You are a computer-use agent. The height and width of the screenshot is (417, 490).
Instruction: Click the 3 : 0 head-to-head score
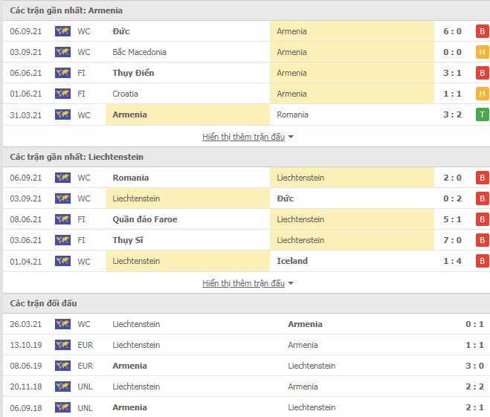pos(474,366)
